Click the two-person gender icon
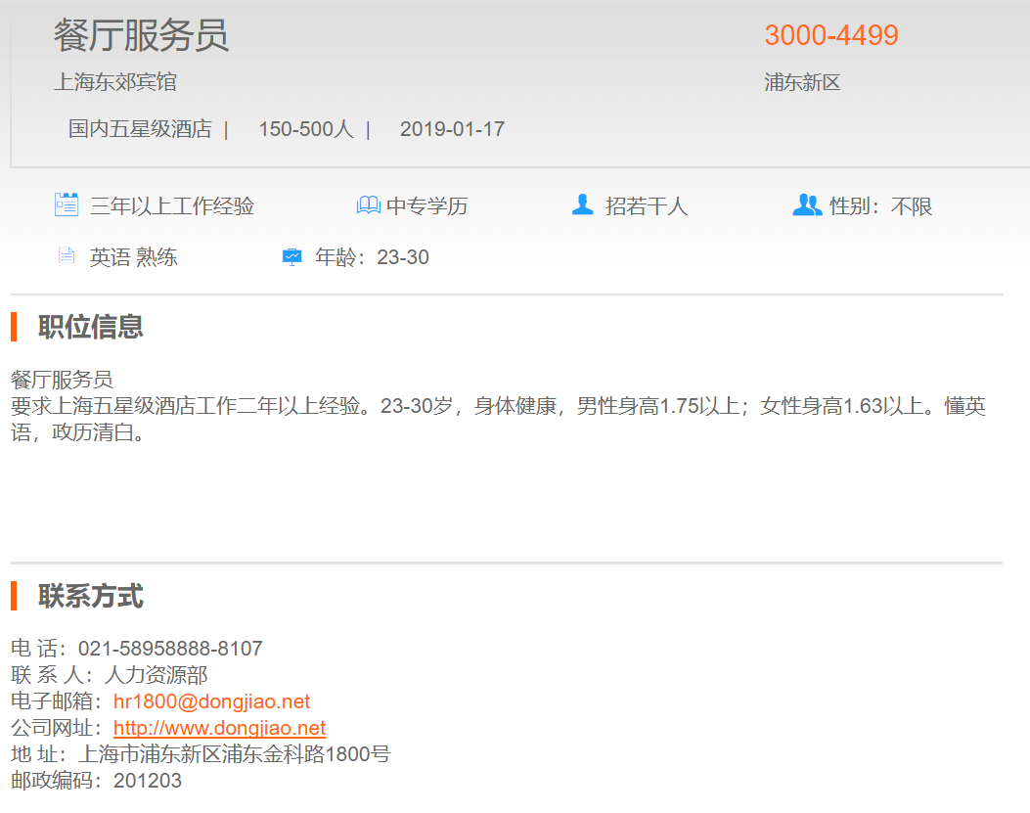 pos(806,205)
